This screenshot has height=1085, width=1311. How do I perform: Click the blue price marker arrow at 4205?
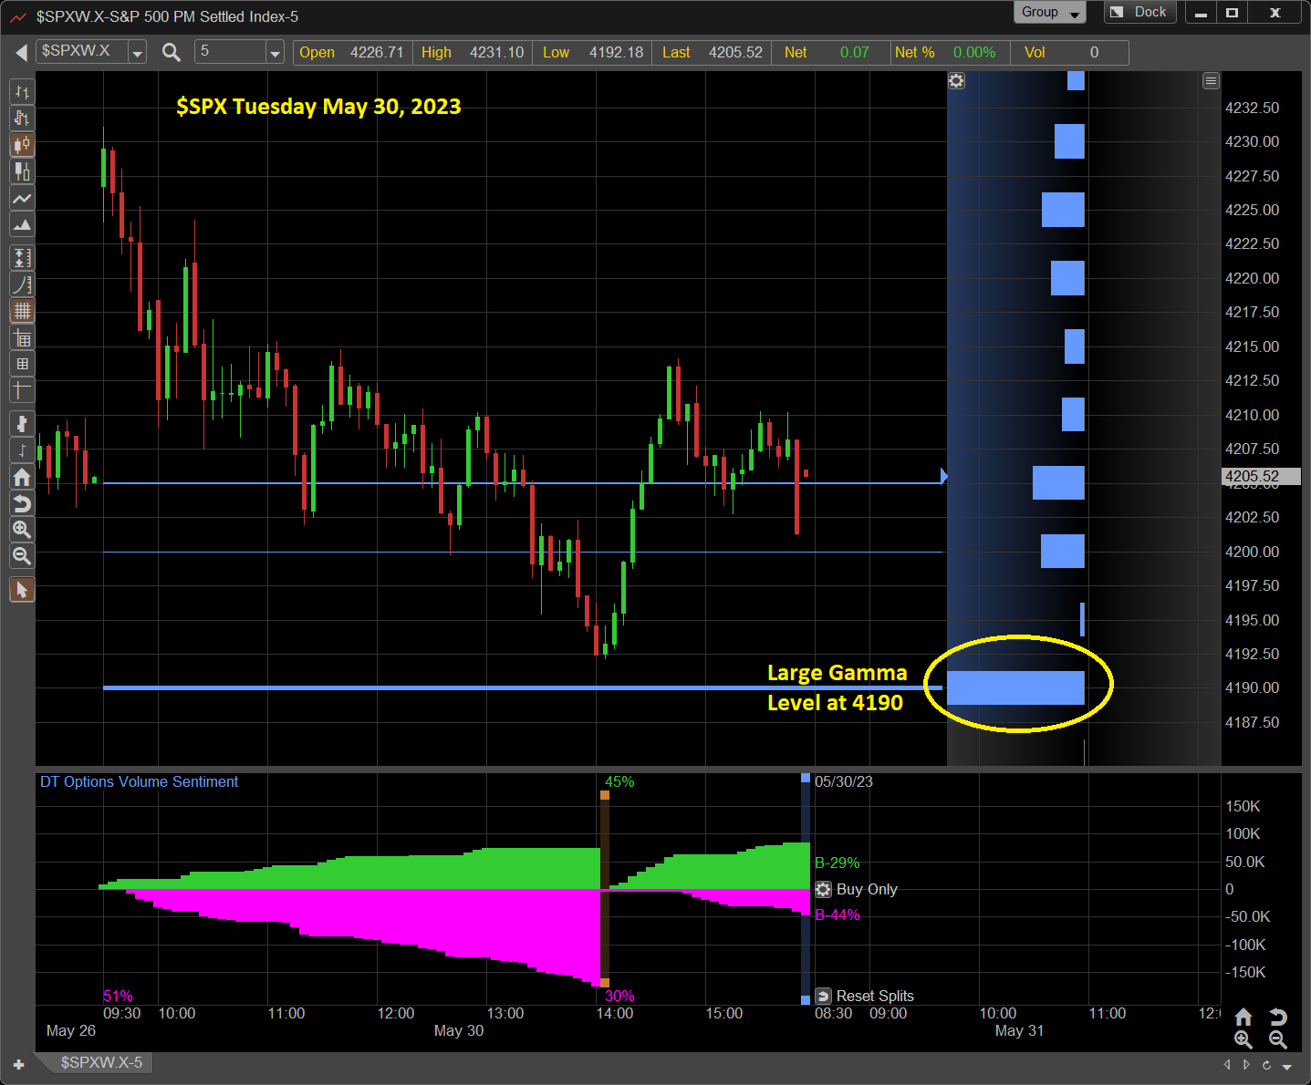[944, 476]
